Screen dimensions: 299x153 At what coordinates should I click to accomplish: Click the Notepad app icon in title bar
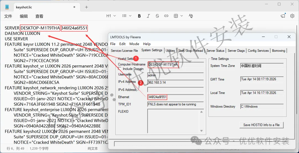coord(7,7)
